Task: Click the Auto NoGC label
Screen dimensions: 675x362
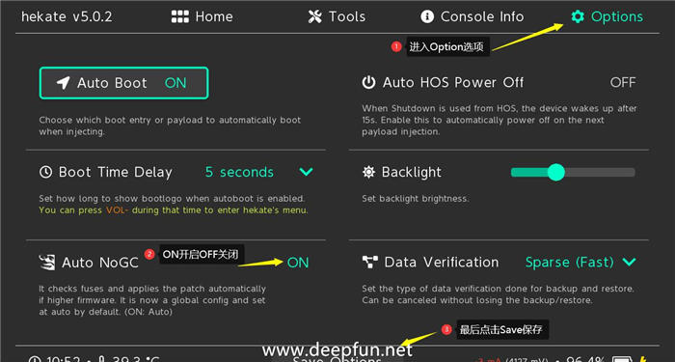Action: click(x=100, y=263)
